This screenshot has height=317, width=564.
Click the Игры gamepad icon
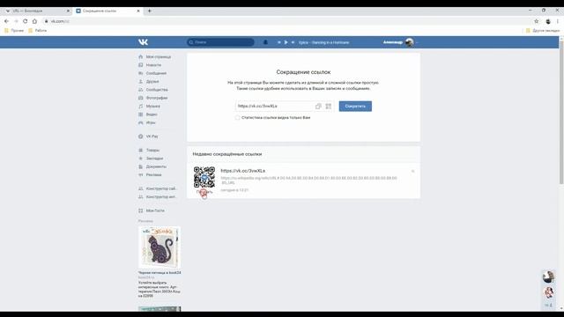click(x=141, y=123)
